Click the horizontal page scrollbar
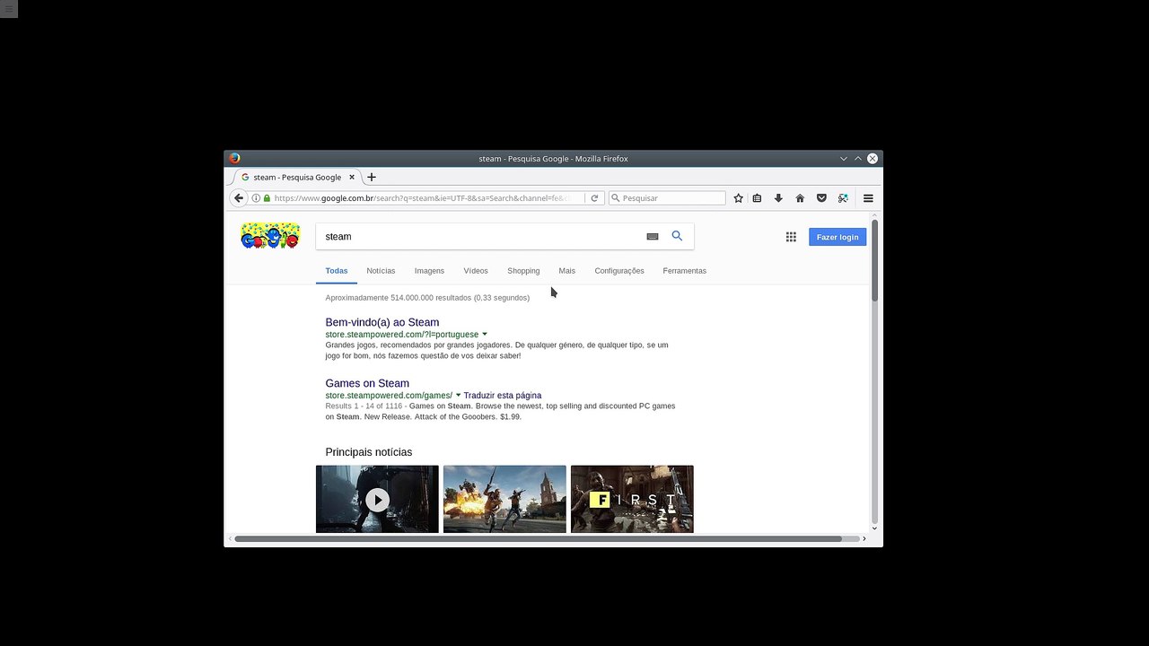This screenshot has height=646, width=1149. 539,538
